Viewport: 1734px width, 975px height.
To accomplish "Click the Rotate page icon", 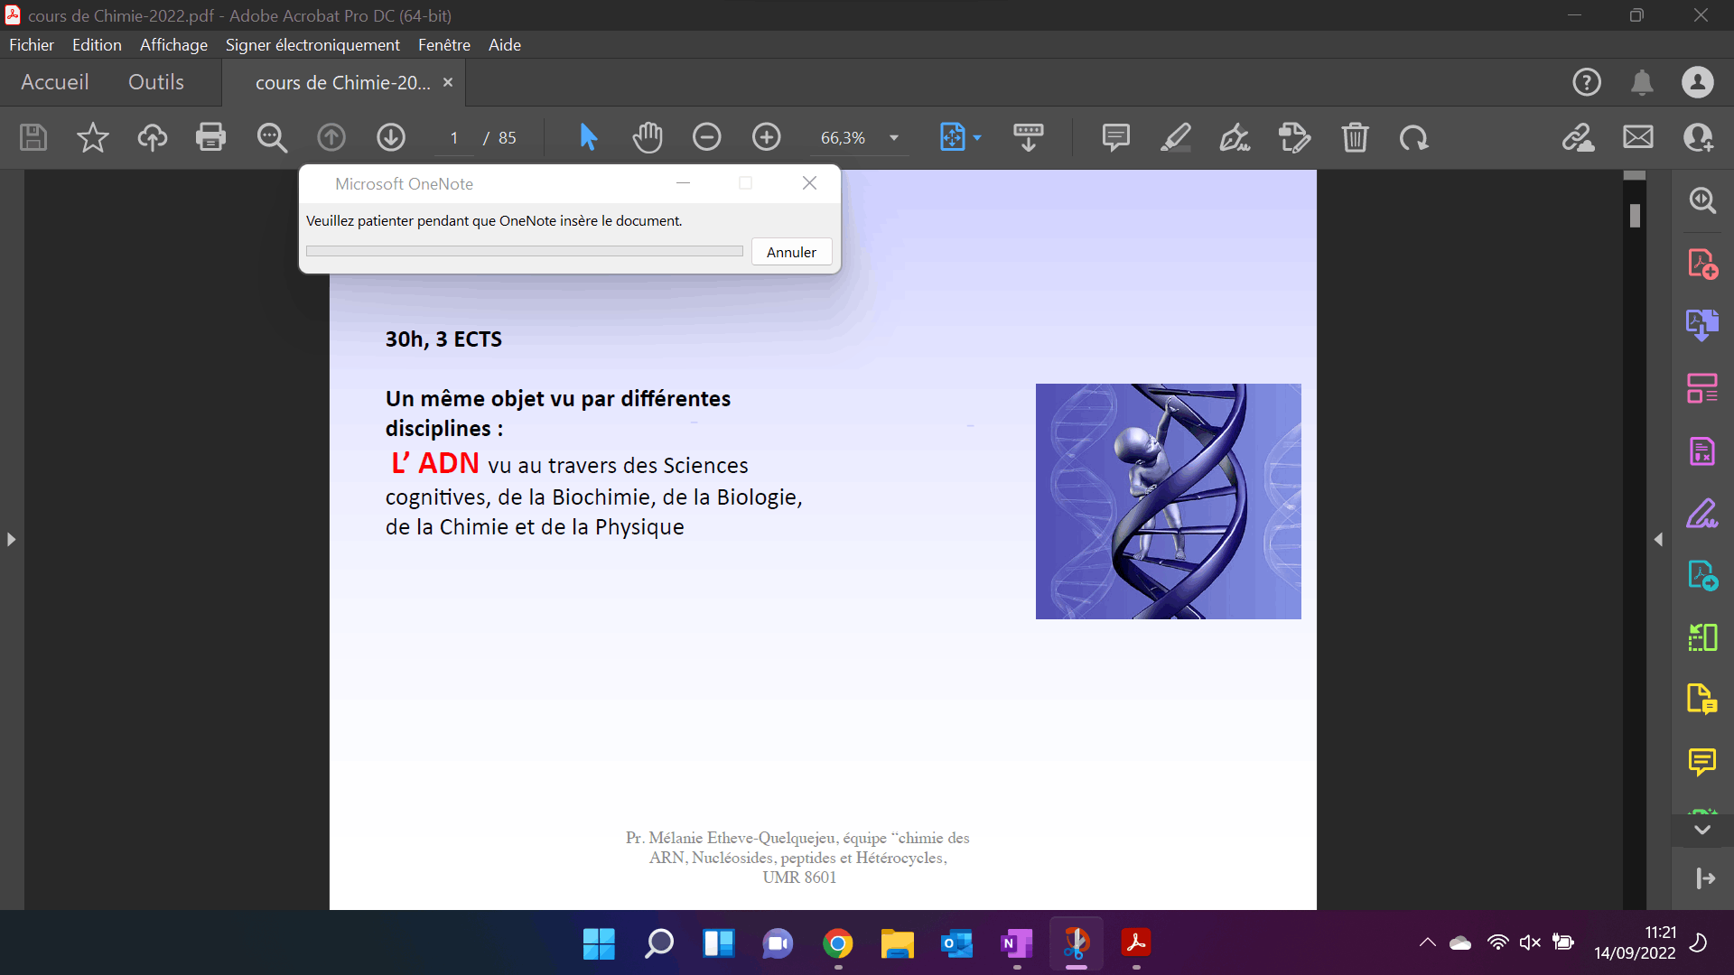I will (1413, 137).
